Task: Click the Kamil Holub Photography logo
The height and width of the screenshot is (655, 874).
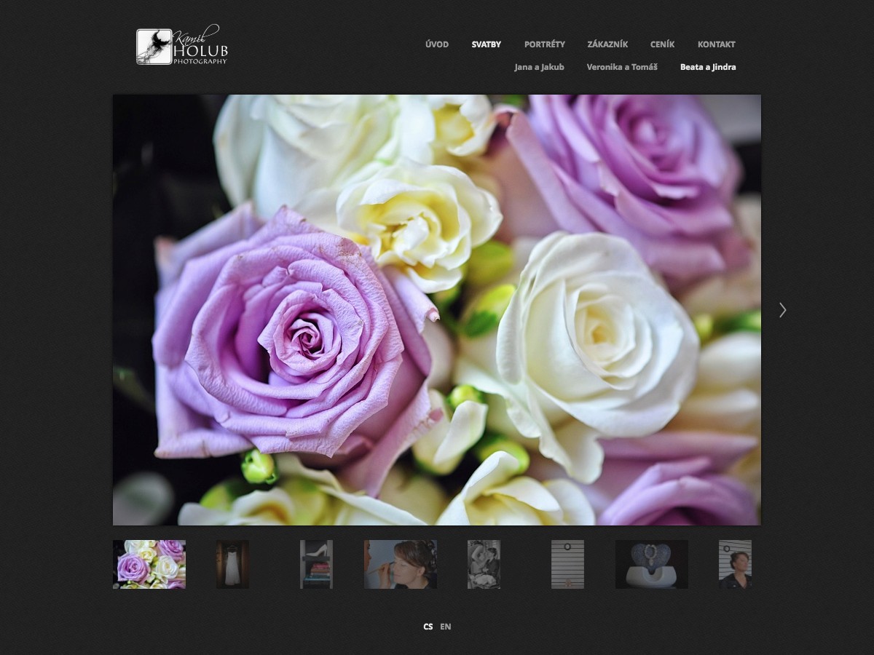Action: pos(182,45)
